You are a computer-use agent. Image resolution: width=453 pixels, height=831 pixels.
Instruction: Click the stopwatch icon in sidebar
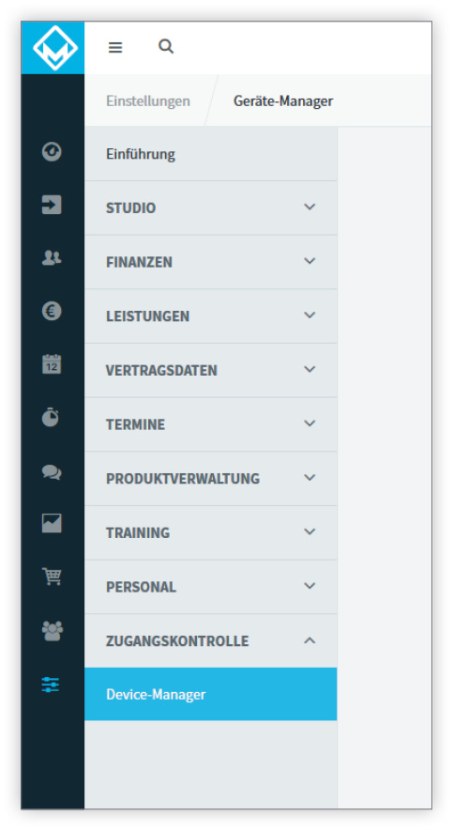(x=51, y=417)
